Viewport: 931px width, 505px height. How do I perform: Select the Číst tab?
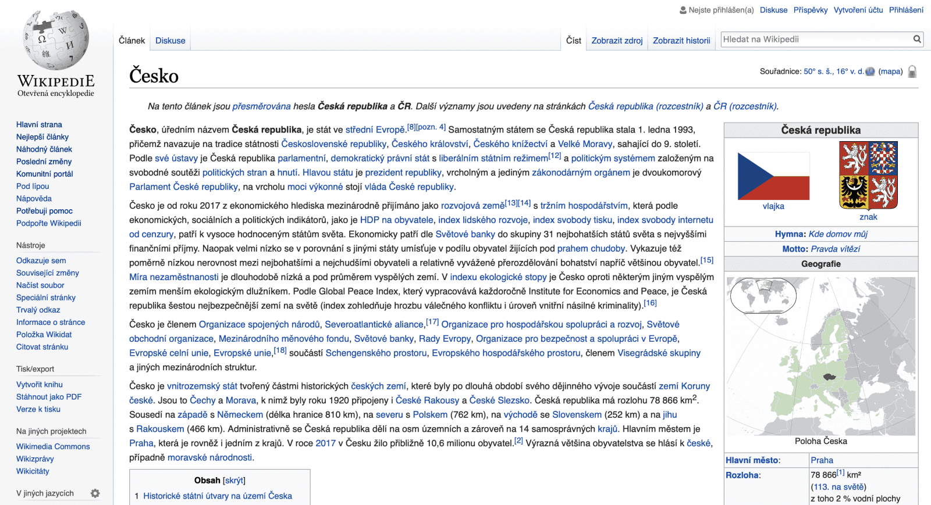tap(574, 41)
